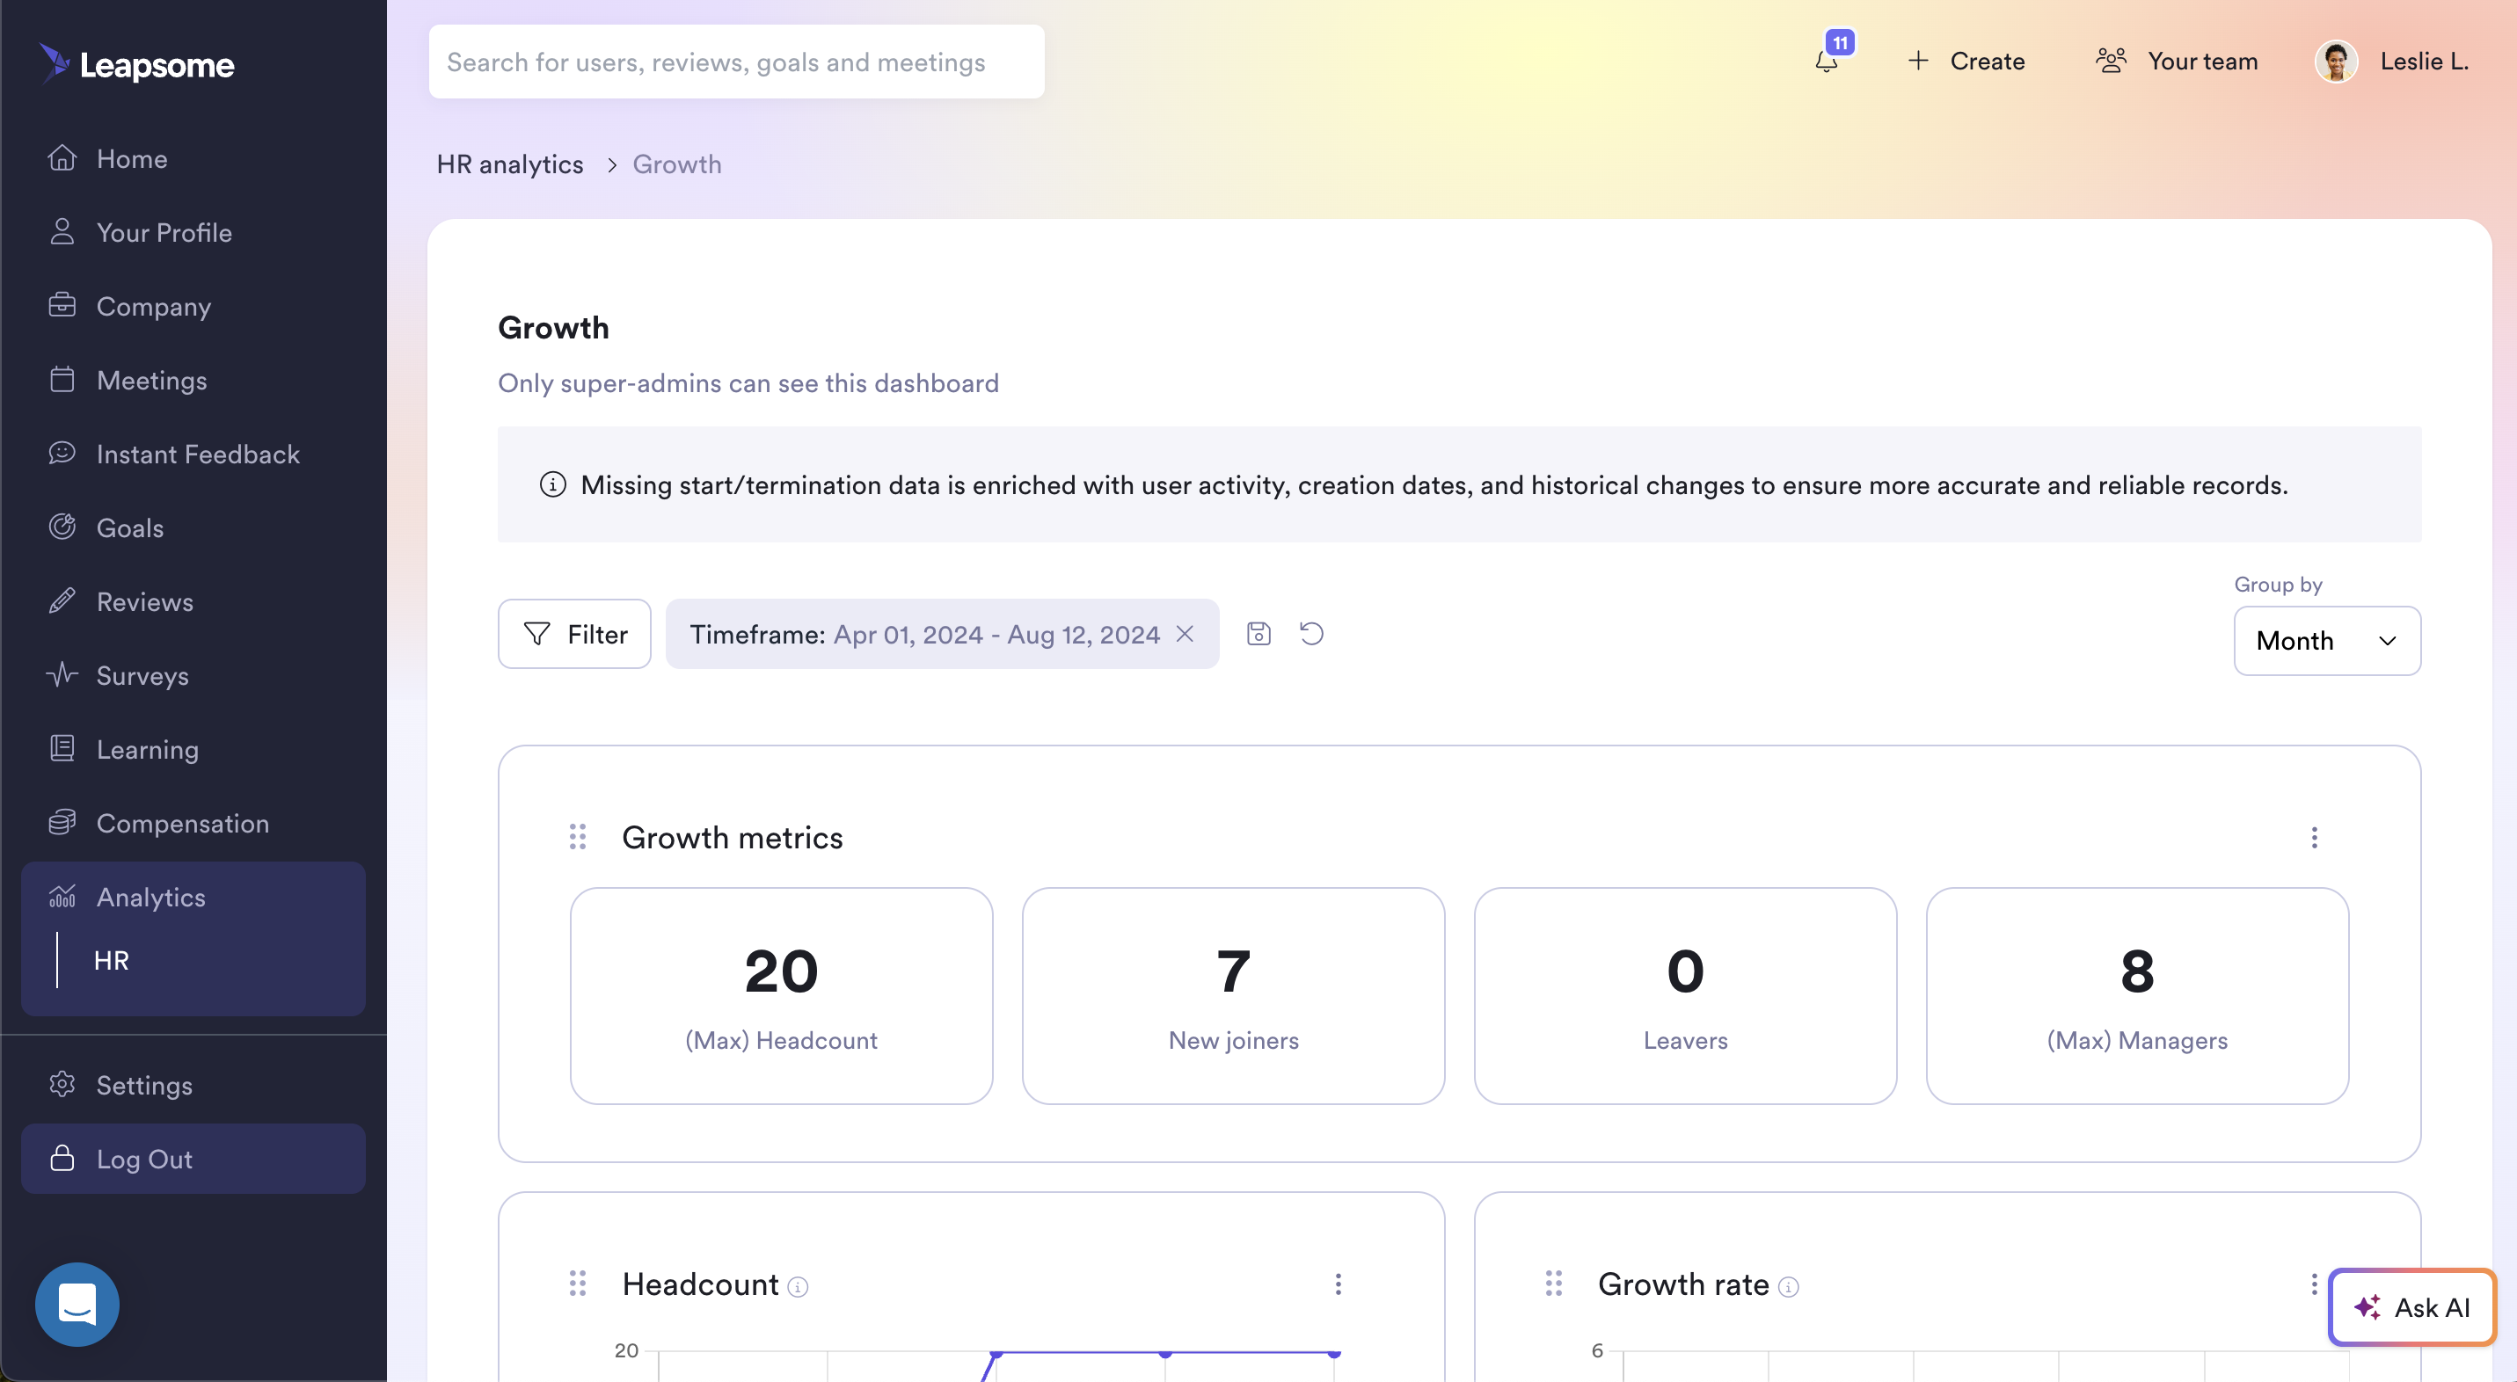Click the Growth metrics title

pyautogui.click(x=732, y=837)
